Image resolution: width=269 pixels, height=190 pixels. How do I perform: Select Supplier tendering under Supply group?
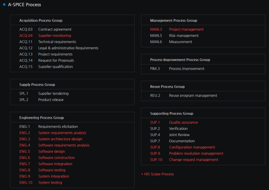coord(53,94)
